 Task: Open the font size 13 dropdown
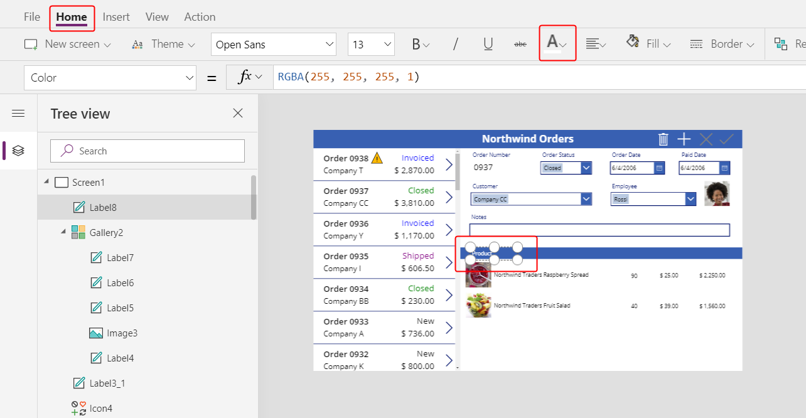pyautogui.click(x=371, y=45)
